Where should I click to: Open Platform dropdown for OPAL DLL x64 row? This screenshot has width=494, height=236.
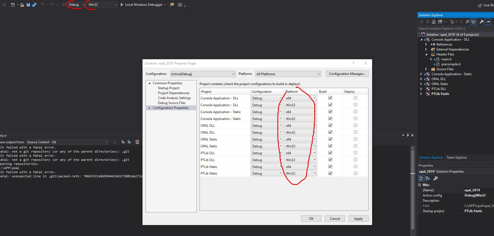click(x=301, y=125)
